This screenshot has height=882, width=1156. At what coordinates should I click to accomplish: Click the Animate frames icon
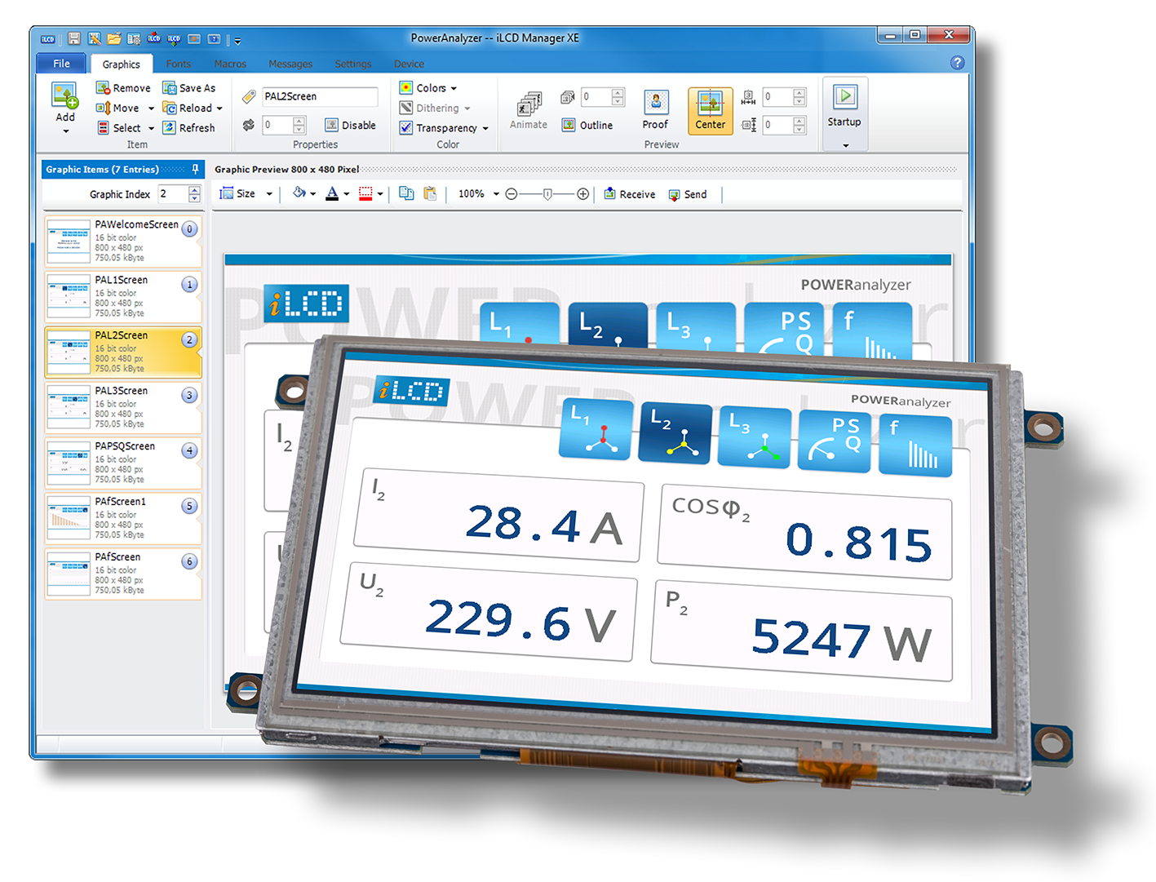click(x=529, y=104)
